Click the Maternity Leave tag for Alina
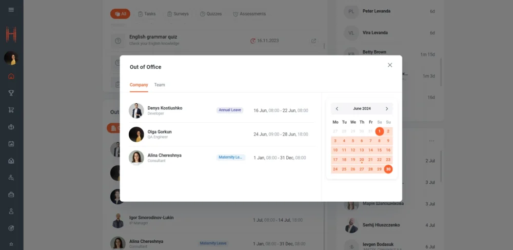This screenshot has width=513, height=250. 230,158
